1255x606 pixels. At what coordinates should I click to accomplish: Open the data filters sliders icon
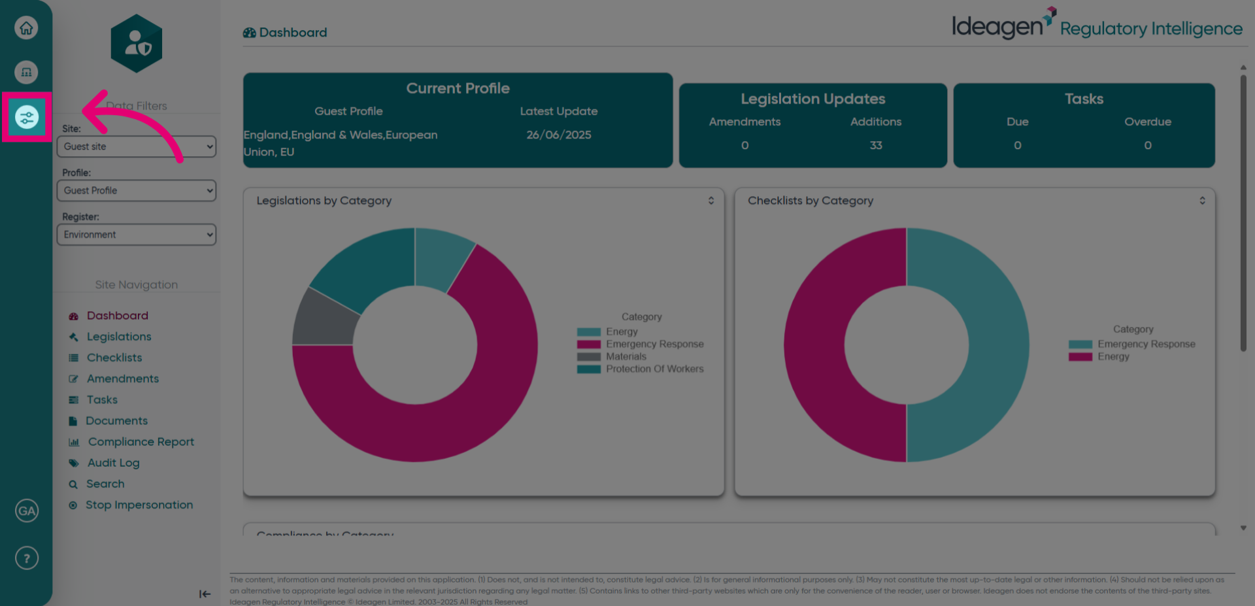click(x=27, y=118)
